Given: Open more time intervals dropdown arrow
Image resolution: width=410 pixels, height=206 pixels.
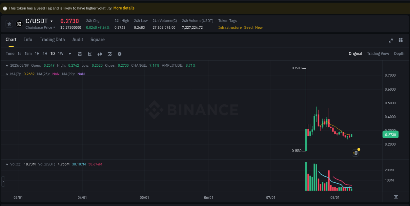Looking at the screenshot, I should click(x=70, y=54).
